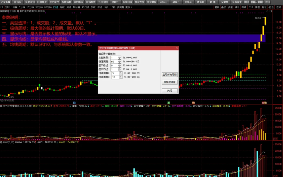Image resolution: width=283 pixels, height=177 pixels.
Task: Click the 显示均线 input field
Action: [x=114, y=69]
